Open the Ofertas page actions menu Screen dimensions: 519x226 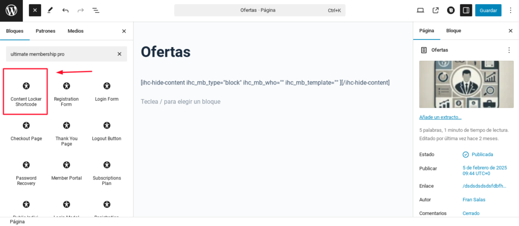509,50
